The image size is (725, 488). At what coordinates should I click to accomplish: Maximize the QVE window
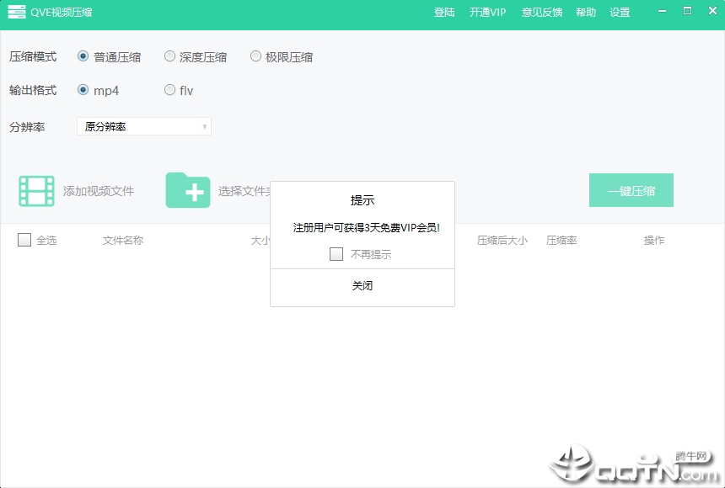688,11
